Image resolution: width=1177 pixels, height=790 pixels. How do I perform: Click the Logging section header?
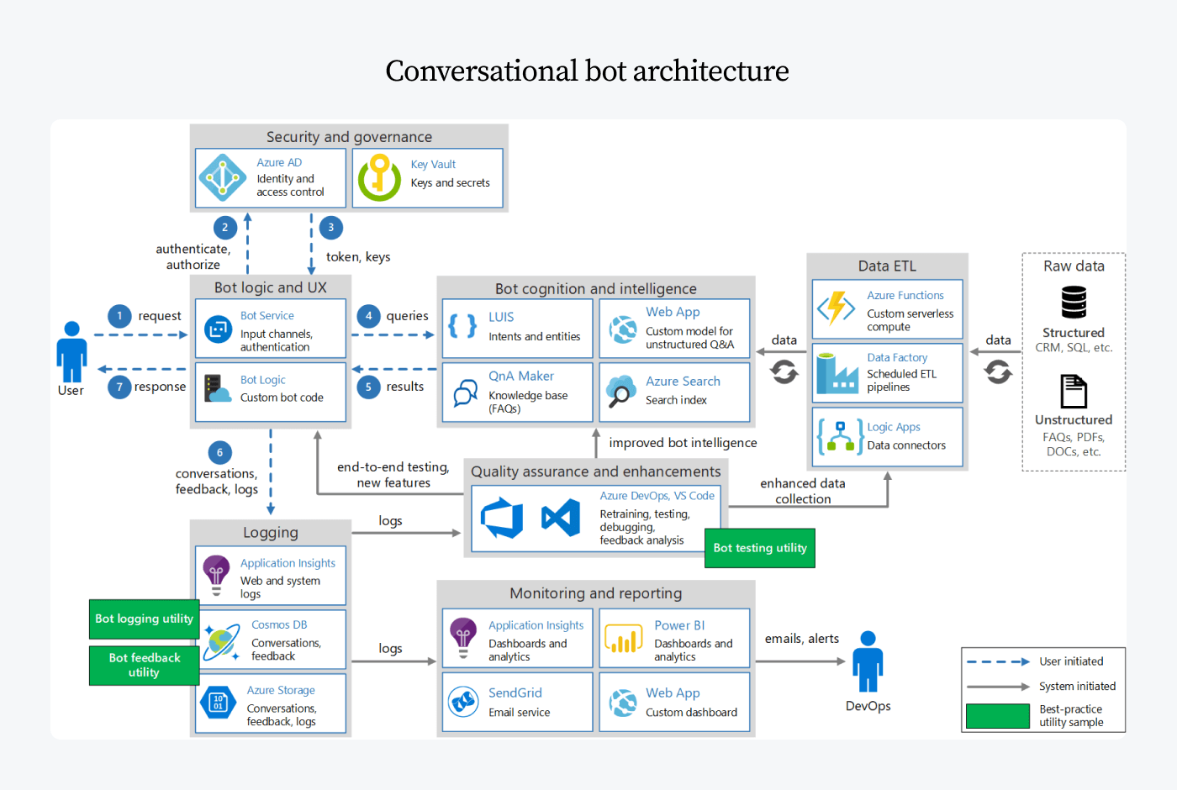click(x=270, y=533)
